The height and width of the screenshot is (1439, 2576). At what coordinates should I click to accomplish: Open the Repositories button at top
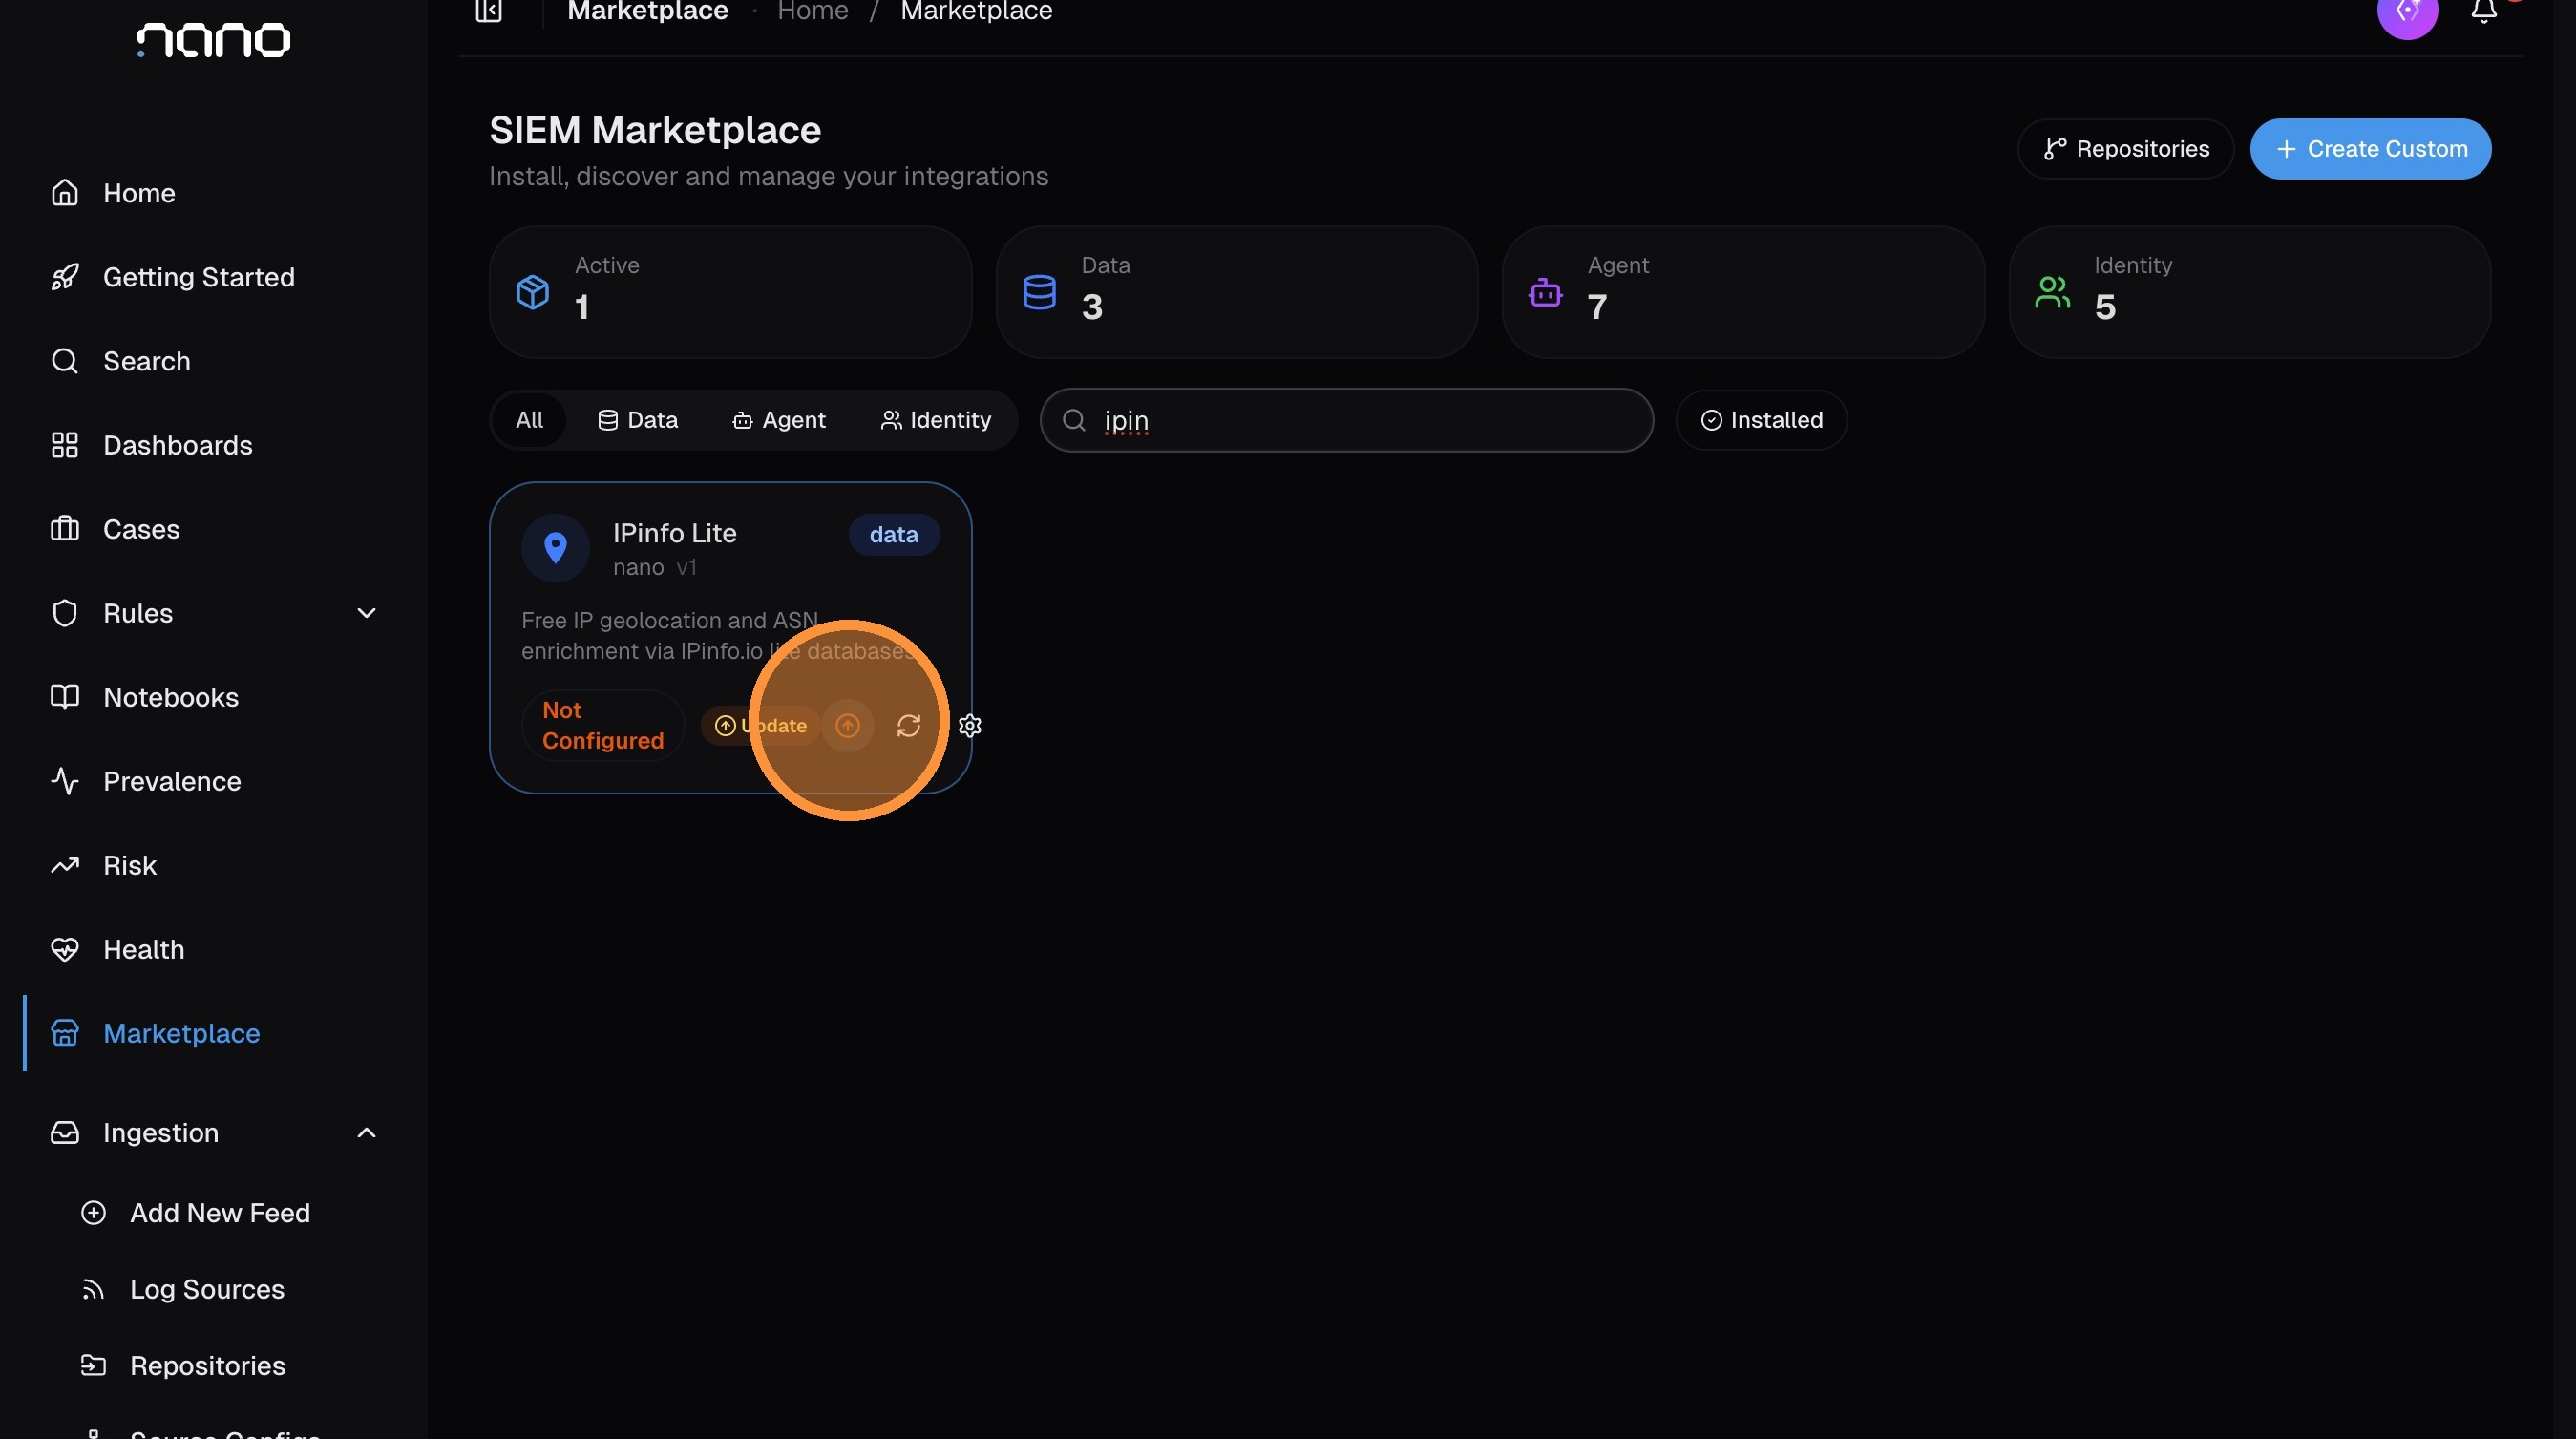pyautogui.click(x=2125, y=149)
